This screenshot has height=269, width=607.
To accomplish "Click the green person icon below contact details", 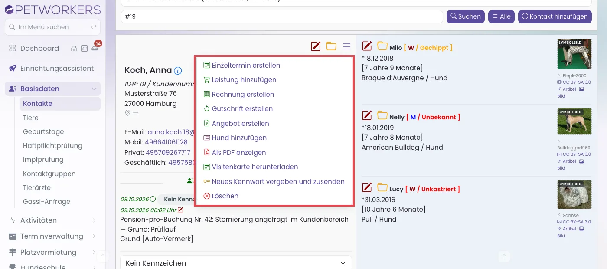I will [190, 180].
